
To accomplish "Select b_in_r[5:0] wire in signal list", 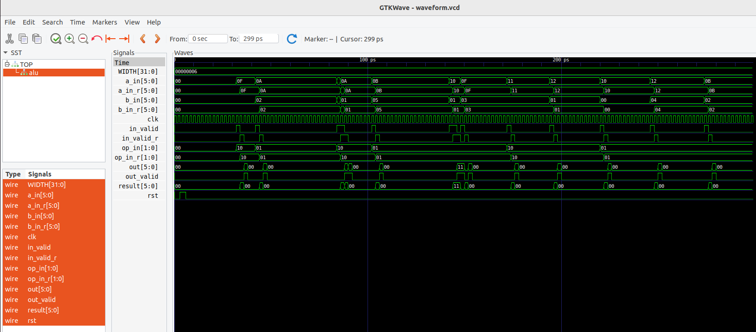I will coord(54,226).
